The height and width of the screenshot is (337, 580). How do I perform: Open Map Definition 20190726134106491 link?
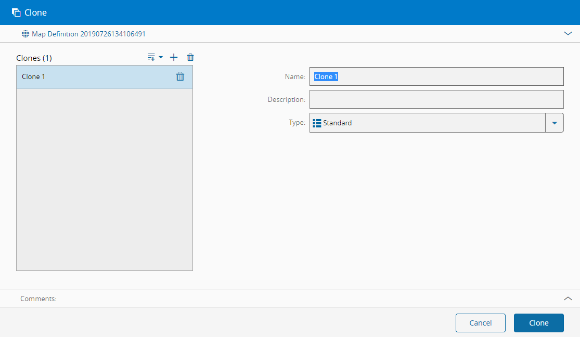point(88,34)
